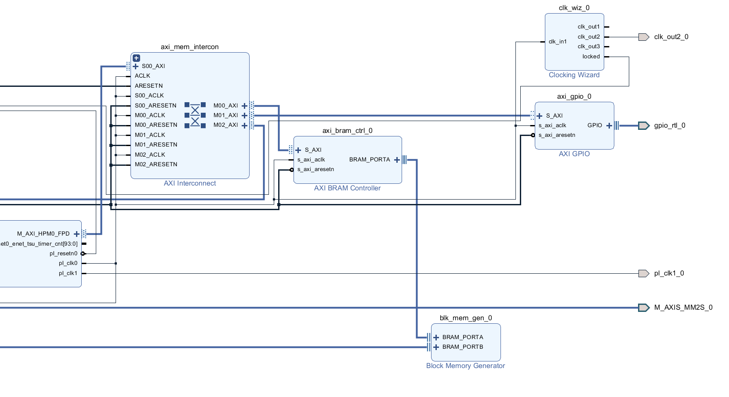
Task: Expand S00_AXI interface on axi_mem_intercon
Action: point(136,66)
